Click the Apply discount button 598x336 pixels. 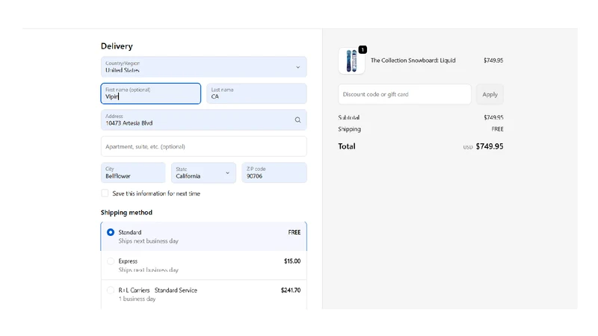[x=490, y=94]
